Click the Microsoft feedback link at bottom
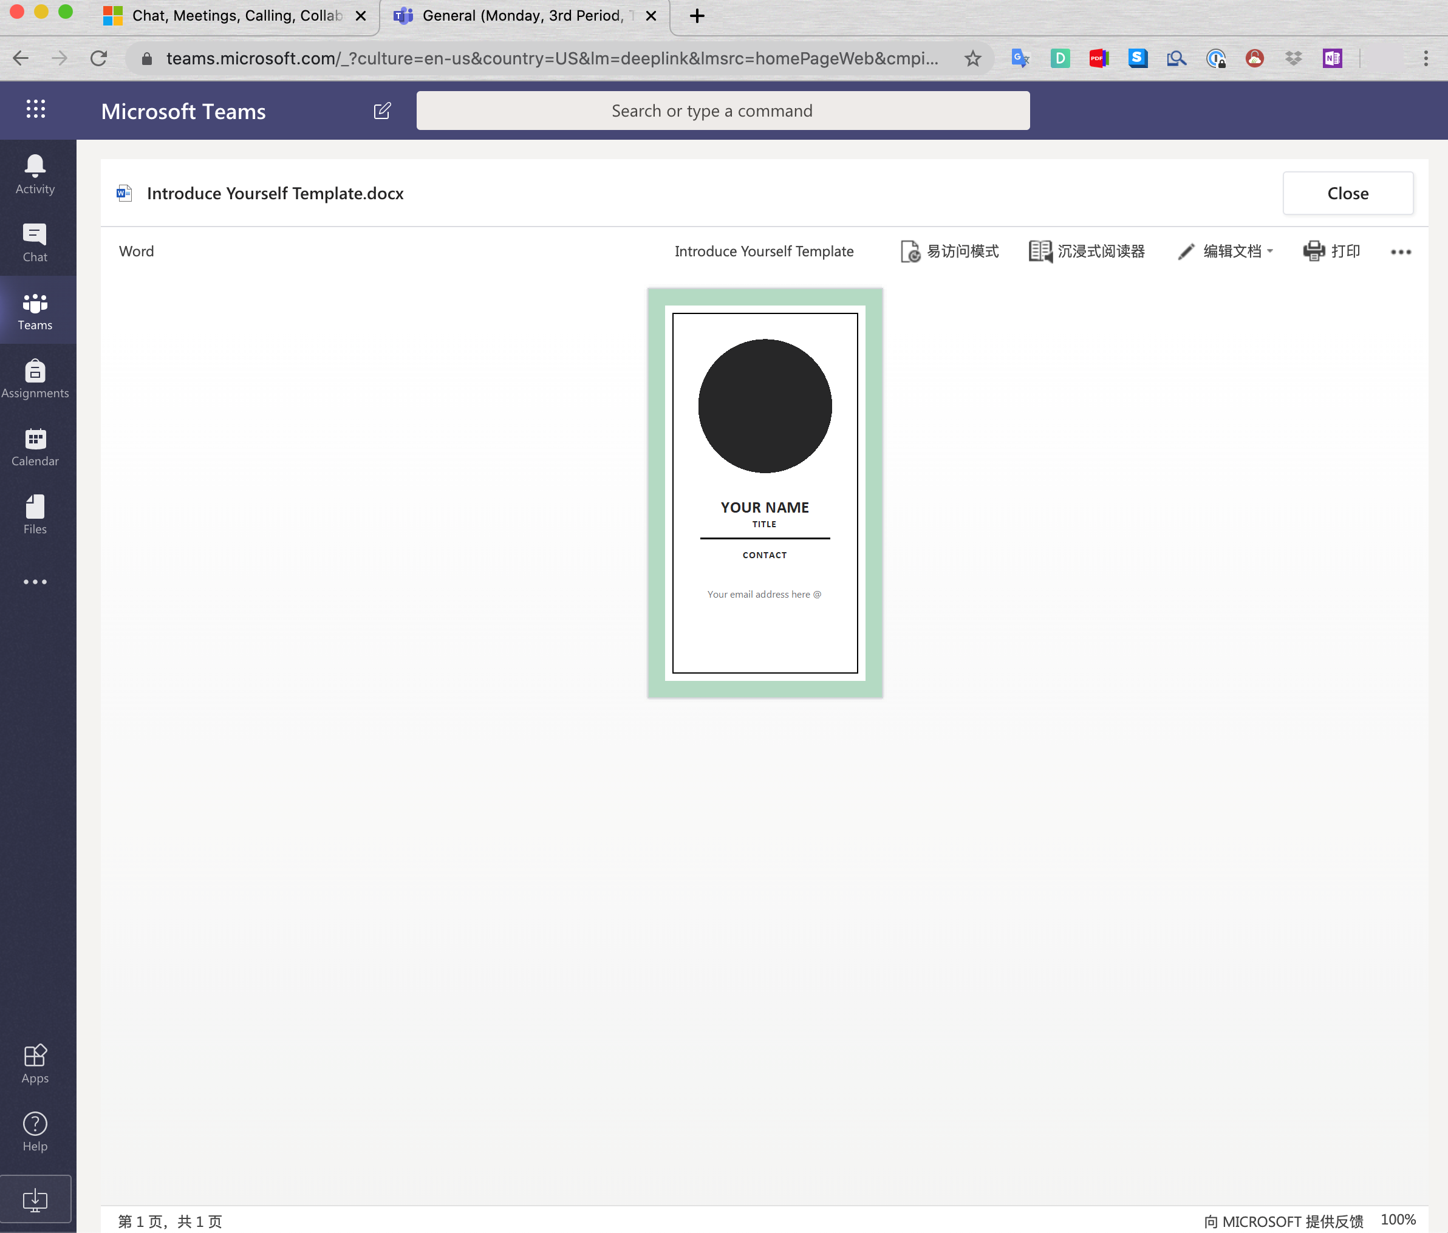 1283,1220
